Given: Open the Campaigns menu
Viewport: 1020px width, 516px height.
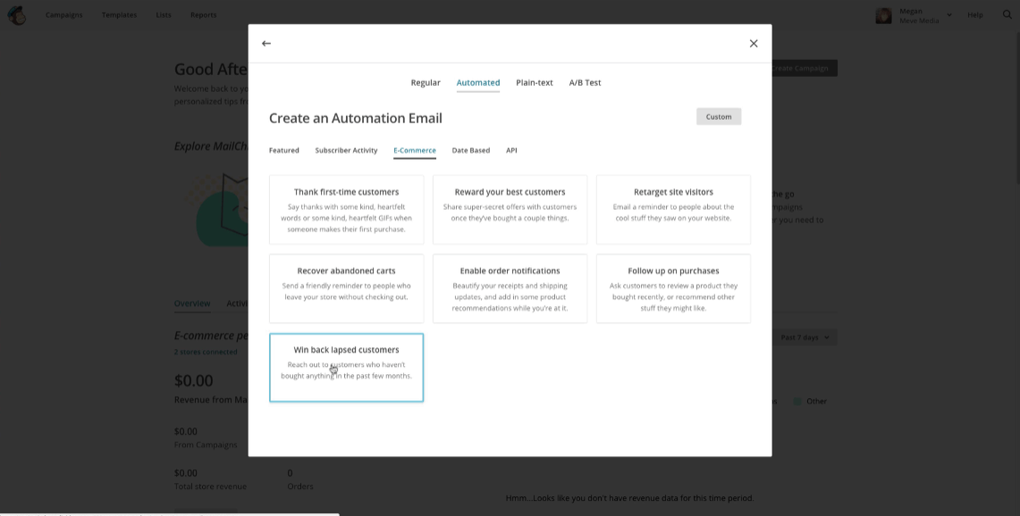Looking at the screenshot, I should click(x=63, y=14).
